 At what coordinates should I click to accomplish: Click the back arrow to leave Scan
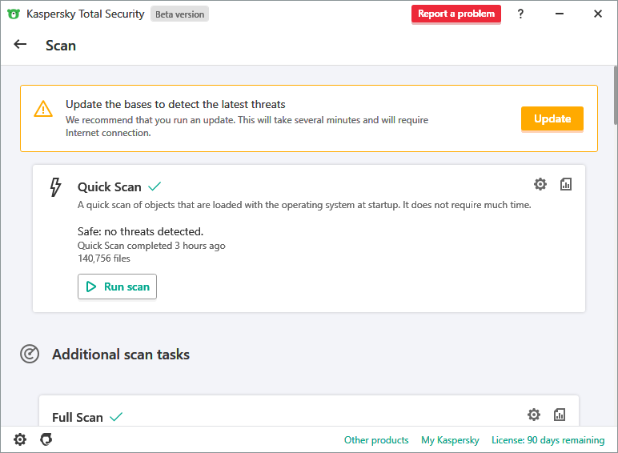click(21, 45)
